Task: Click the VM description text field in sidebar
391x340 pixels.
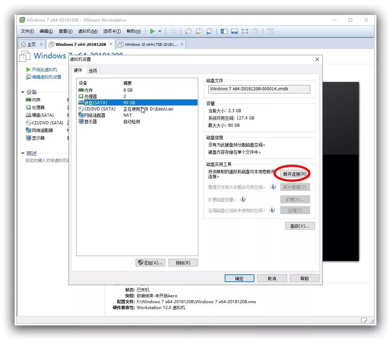Action: pyautogui.click(x=47, y=160)
